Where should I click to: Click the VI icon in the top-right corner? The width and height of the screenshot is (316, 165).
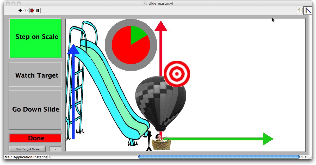click(308, 11)
